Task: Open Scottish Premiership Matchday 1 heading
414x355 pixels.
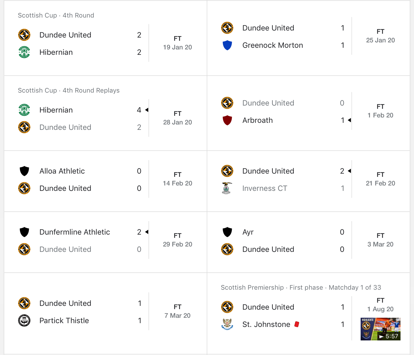Action: [x=301, y=288]
